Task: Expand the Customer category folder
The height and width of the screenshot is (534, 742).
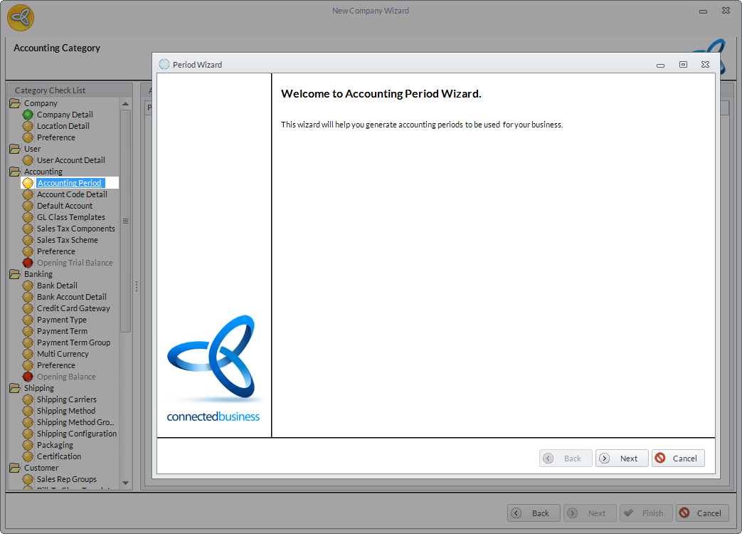Action: click(15, 468)
